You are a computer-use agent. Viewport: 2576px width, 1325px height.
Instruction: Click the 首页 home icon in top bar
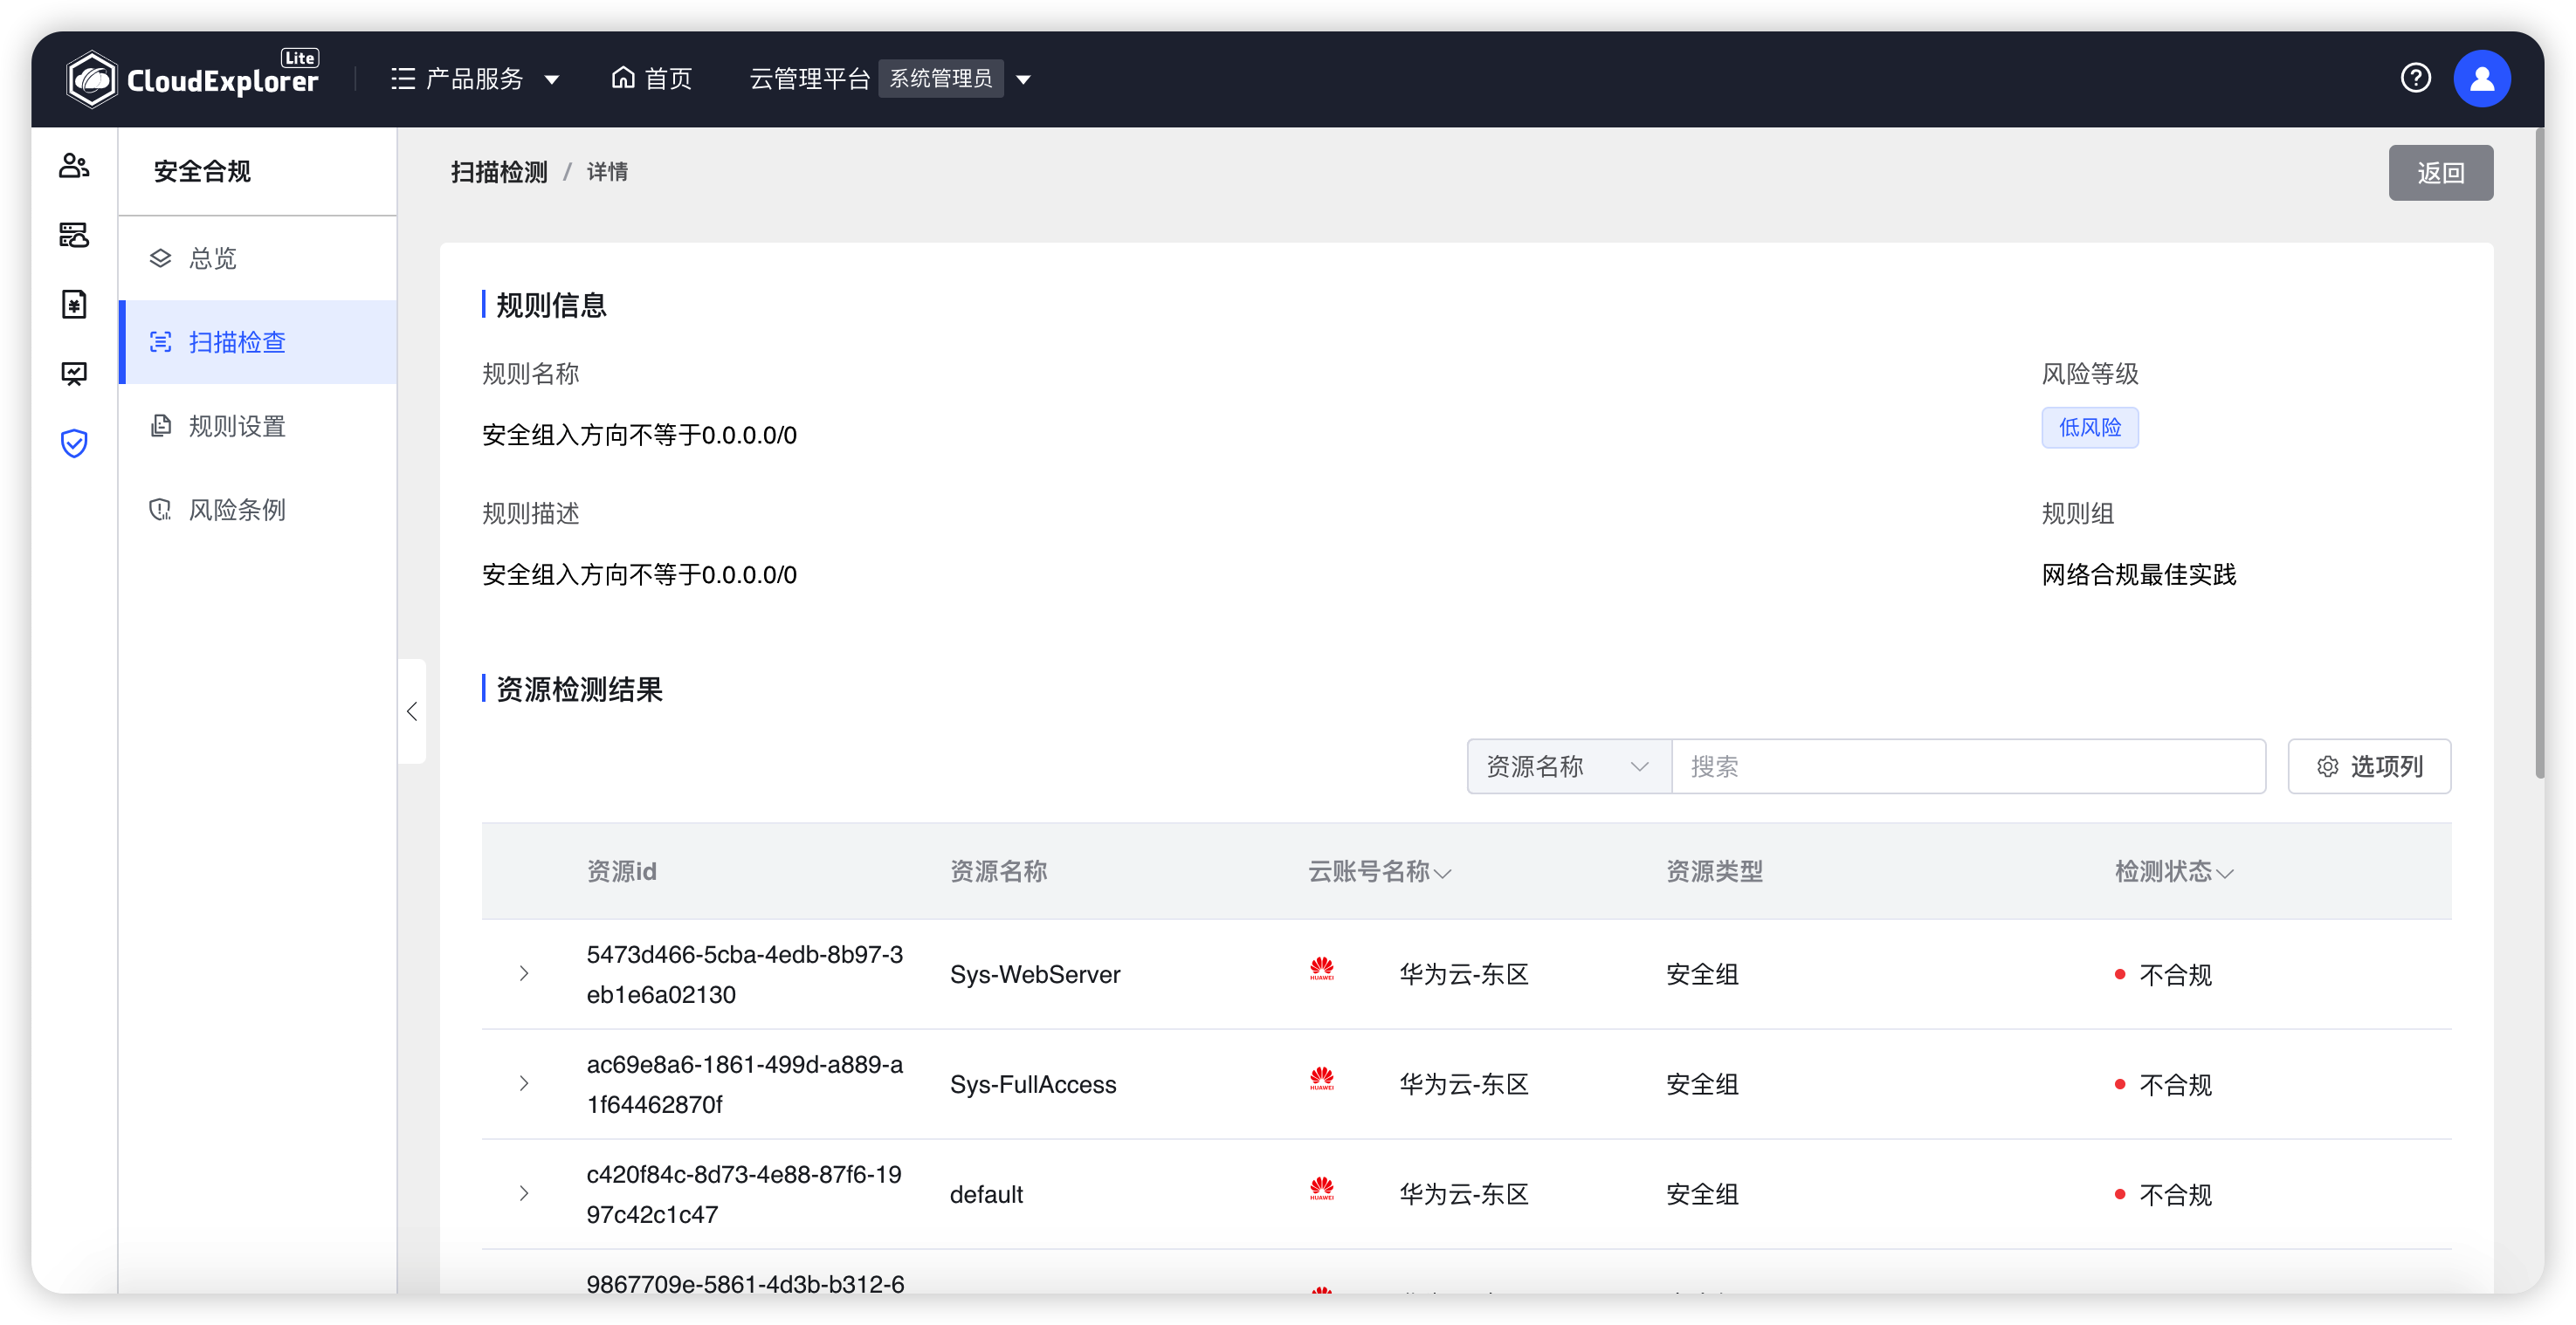coord(624,78)
